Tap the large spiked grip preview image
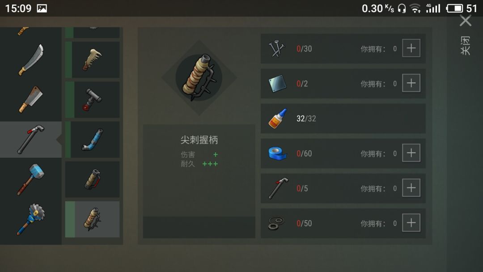483x272 pixels. pyautogui.click(x=199, y=77)
